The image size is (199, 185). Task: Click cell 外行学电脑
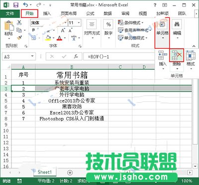[x=72, y=94]
